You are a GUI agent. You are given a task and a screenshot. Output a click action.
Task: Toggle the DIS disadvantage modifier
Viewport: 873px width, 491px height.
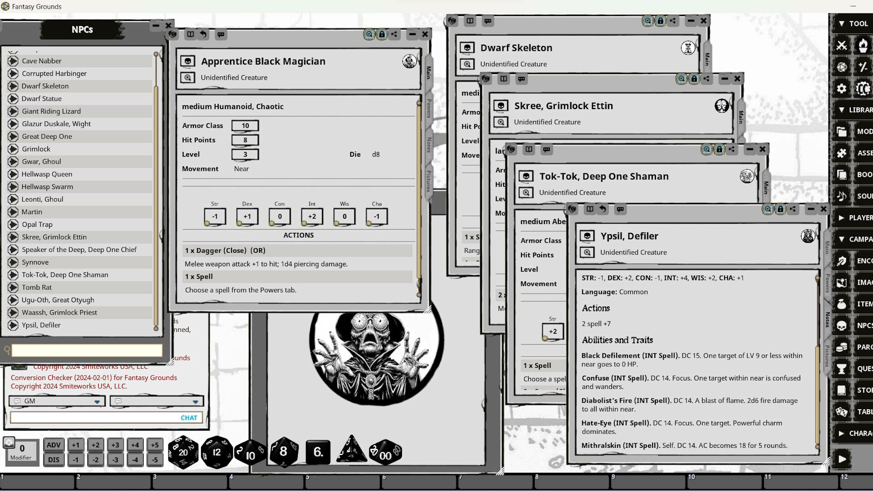coord(53,460)
